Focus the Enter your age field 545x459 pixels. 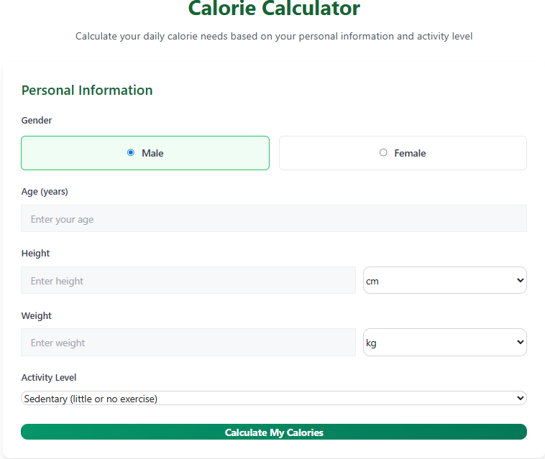(x=273, y=219)
